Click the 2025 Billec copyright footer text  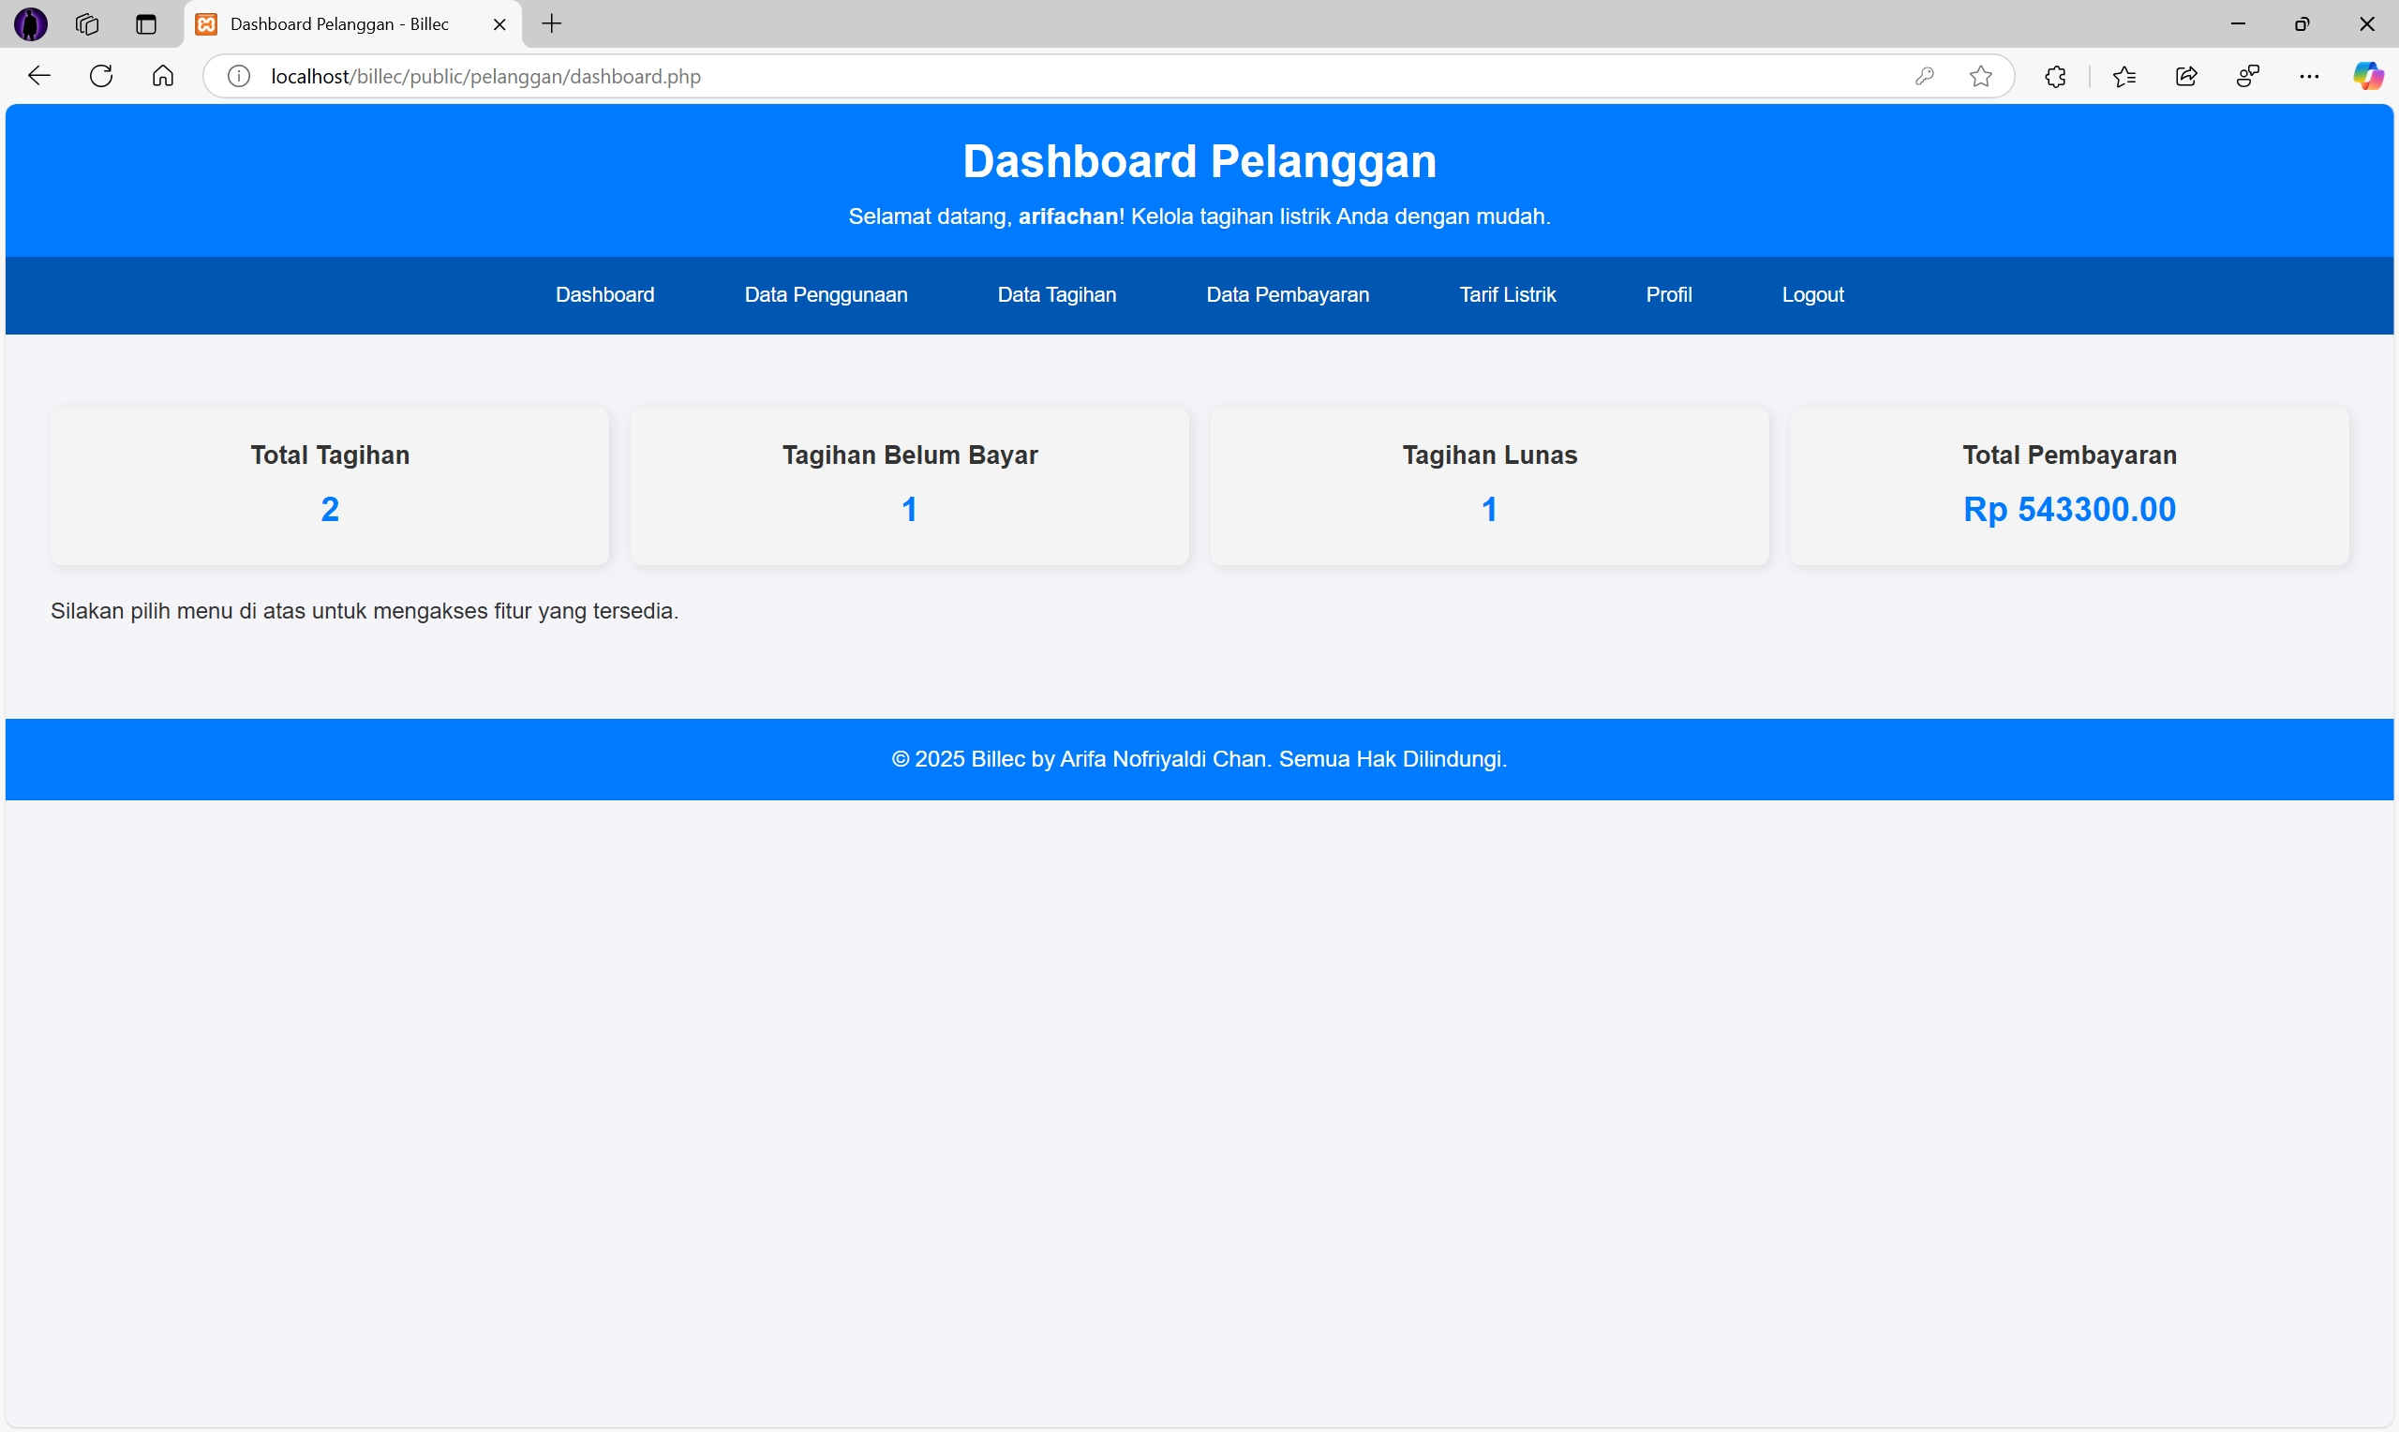pos(1199,759)
